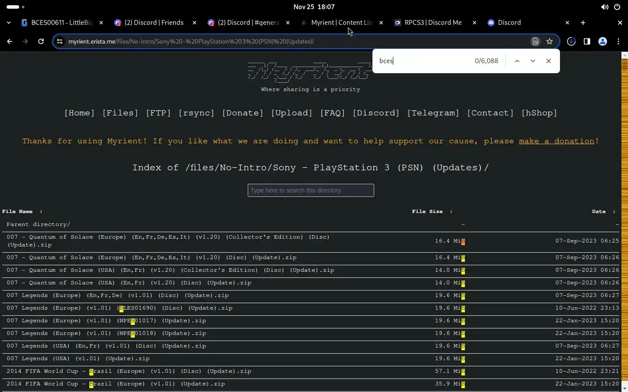Open the [Contact] link
The height and width of the screenshot is (392, 628).
pyautogui.click(x=490, y=113)
